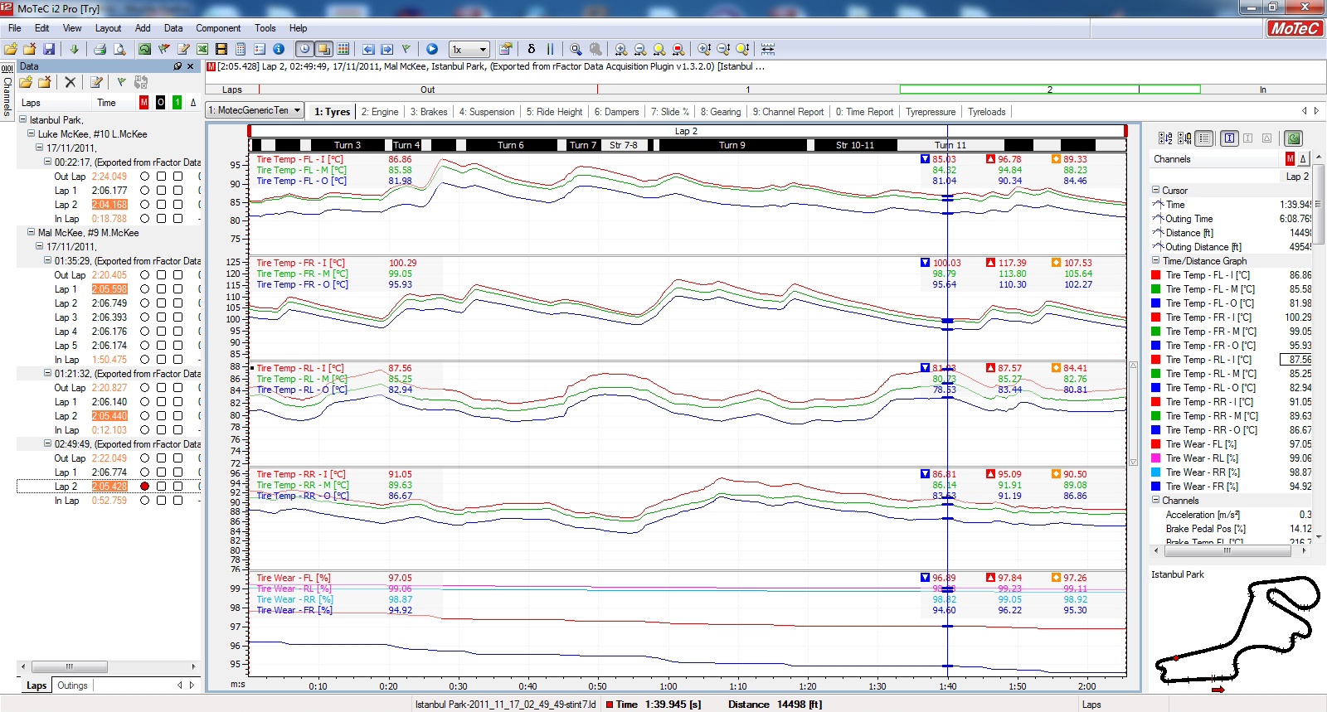
Task: Click the magnifier zoom icon
Action: (576, 49)
